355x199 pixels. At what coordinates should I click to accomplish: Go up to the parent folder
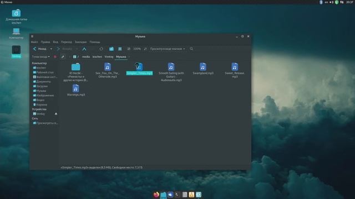coord(84,49)
